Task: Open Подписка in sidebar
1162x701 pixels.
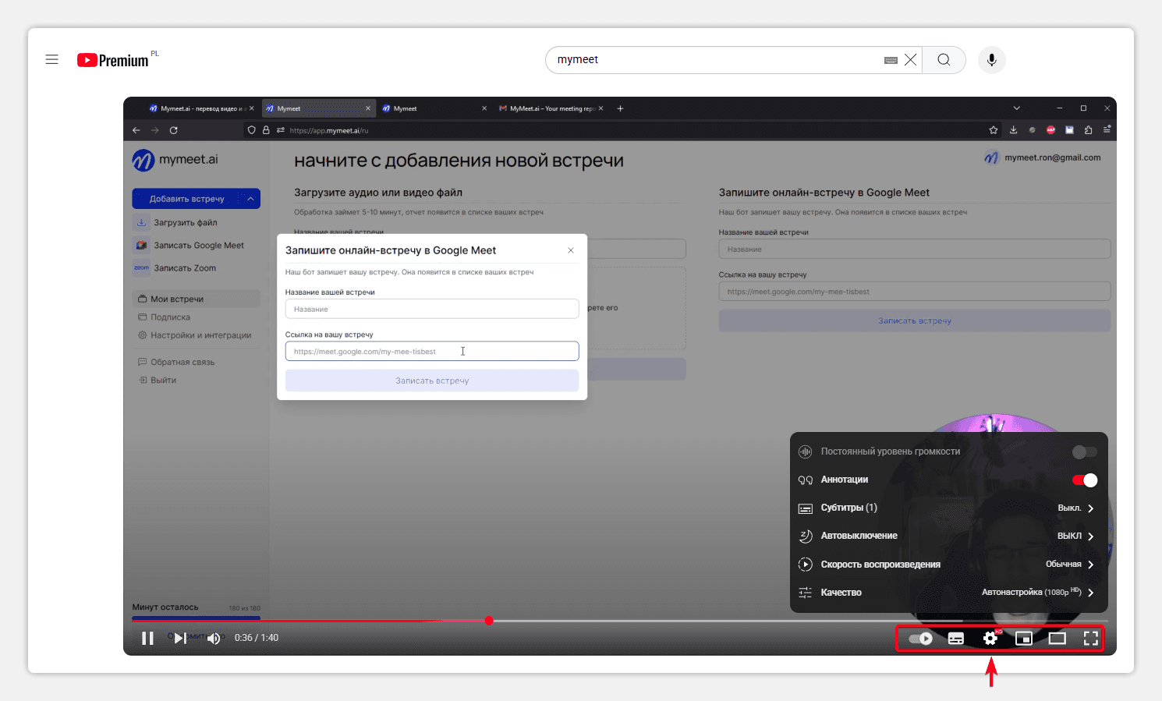Action: click(170, 317)
